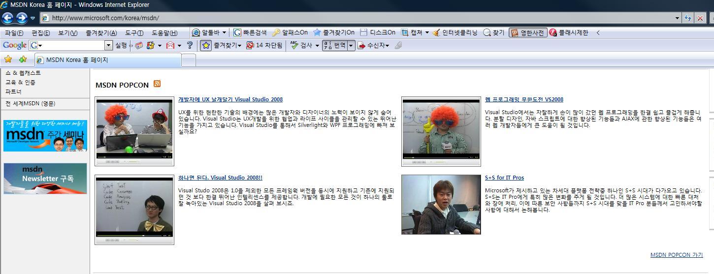714x274 pixels.
Task: Click Add to Favorites star-plus icon
Action: pos(23,60)
